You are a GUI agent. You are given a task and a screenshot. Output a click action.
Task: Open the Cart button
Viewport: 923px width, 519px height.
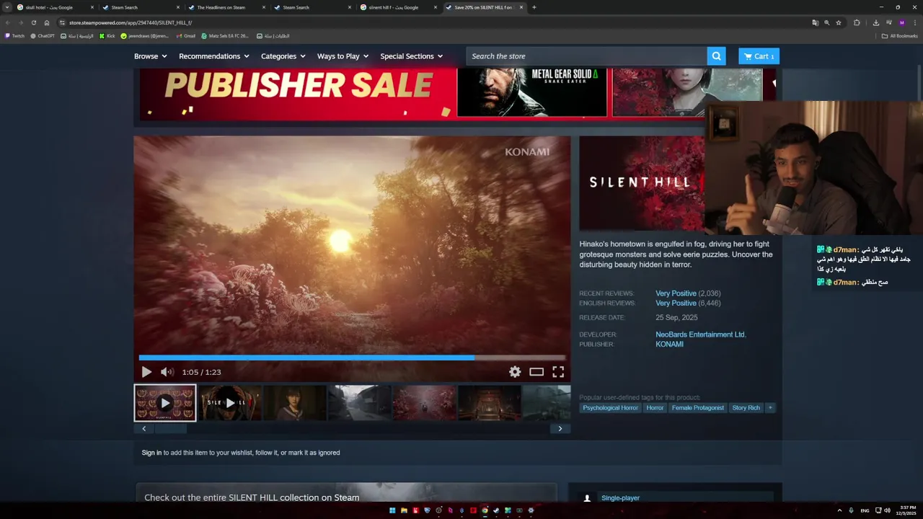[x=759, y=56]
